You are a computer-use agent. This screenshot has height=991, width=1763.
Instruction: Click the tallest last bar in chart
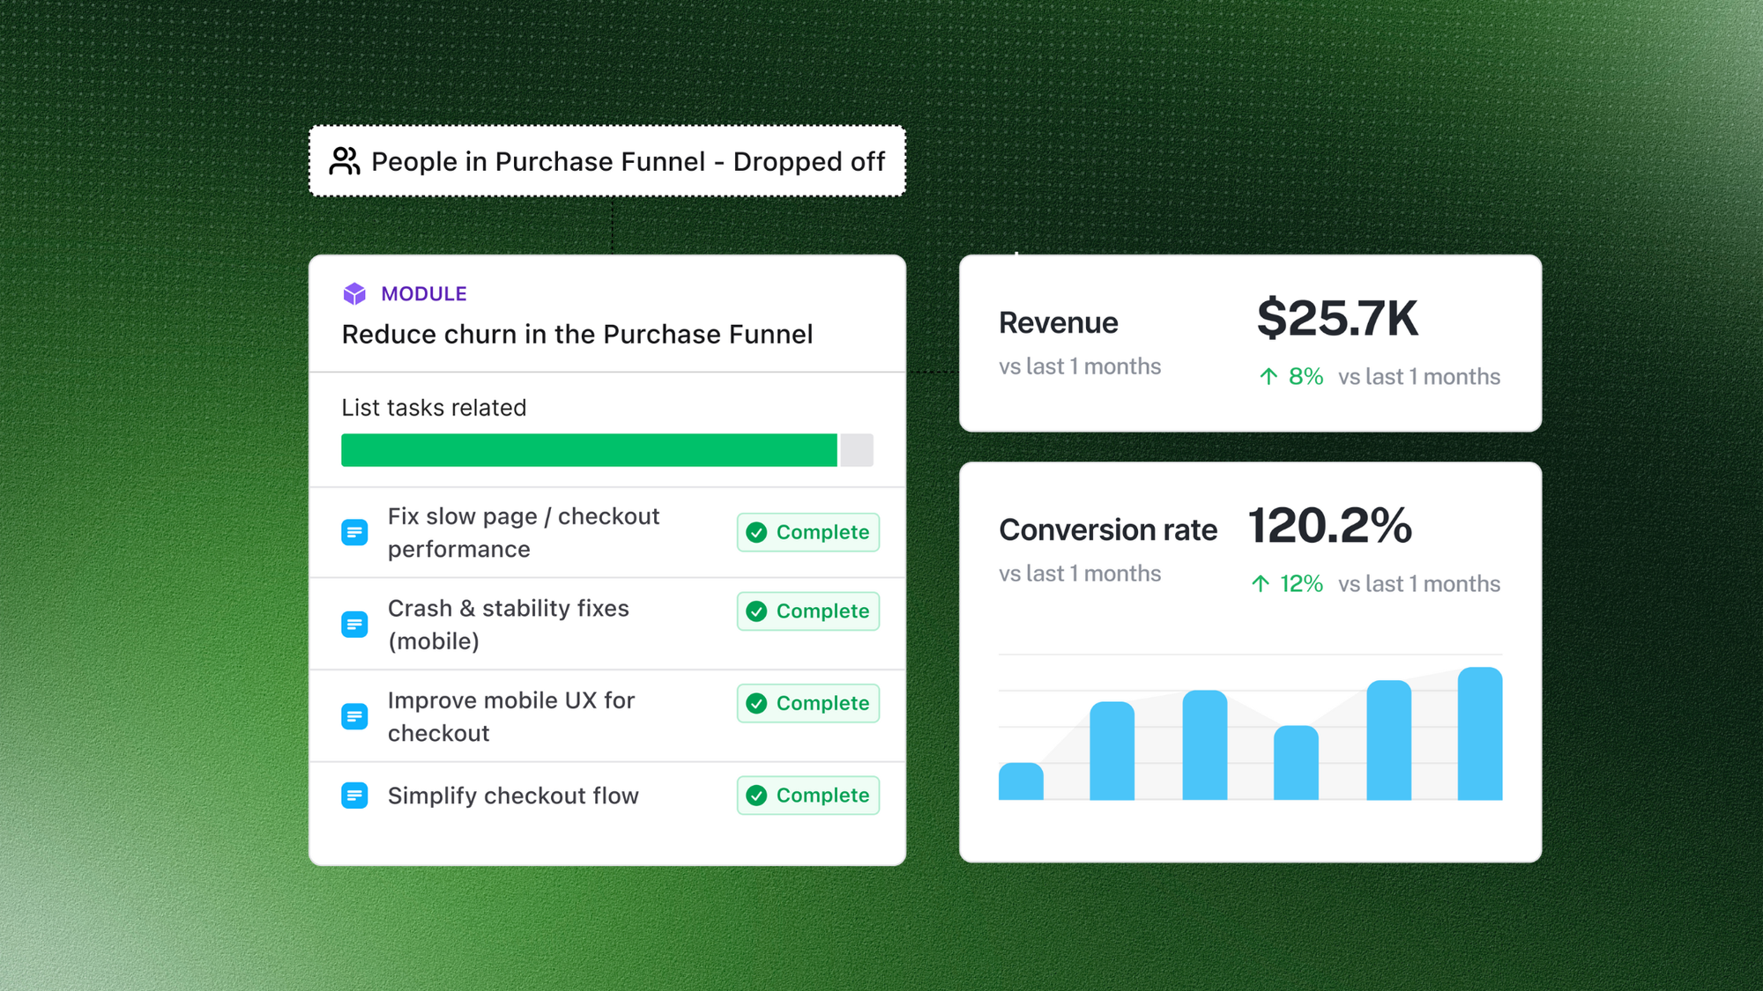point(1479,734)
